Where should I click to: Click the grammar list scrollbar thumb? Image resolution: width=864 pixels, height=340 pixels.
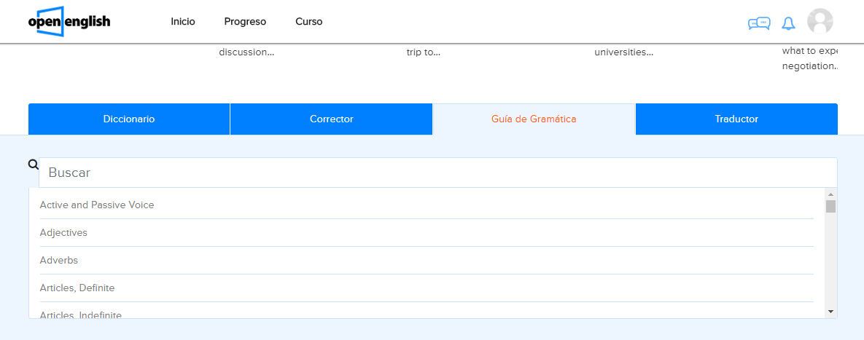830,207
